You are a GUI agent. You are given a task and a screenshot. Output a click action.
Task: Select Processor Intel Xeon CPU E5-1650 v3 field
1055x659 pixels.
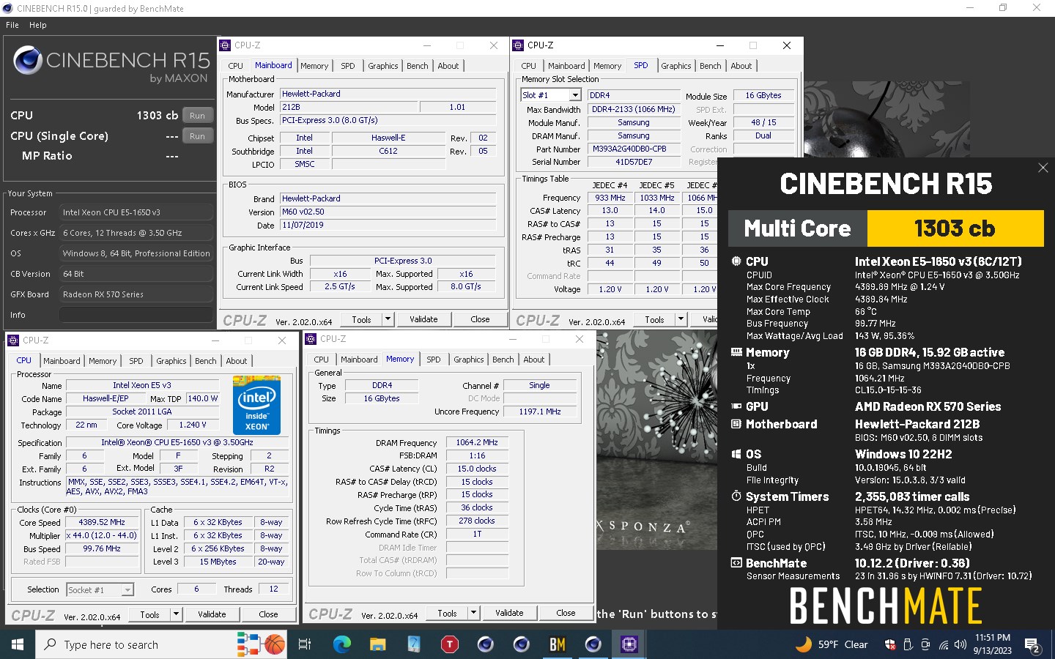[x=136, y=212]
